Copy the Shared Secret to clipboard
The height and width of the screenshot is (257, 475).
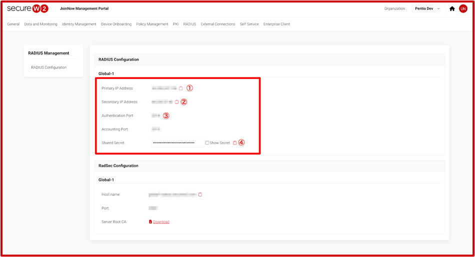click(x=235, y=142)
